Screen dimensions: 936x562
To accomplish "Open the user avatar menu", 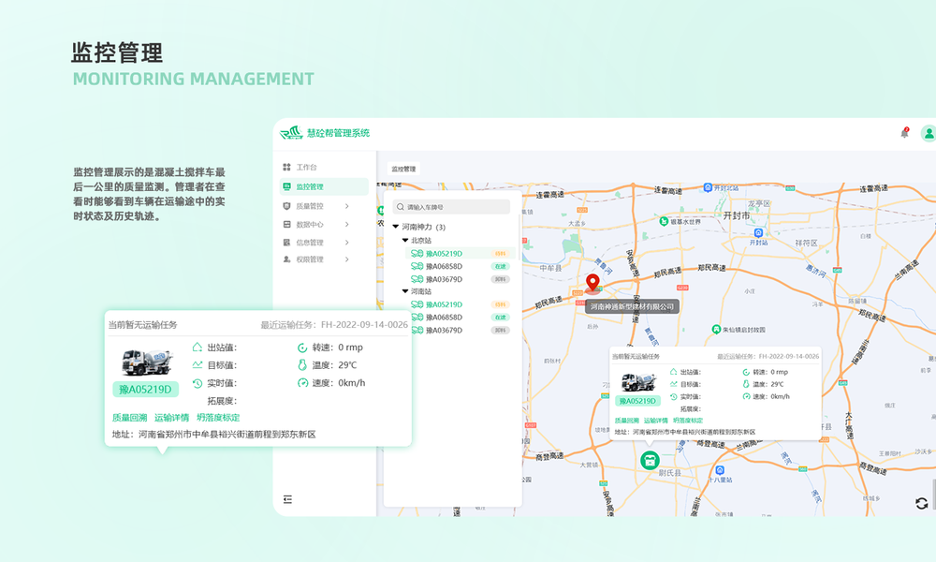I will (929, 133).
